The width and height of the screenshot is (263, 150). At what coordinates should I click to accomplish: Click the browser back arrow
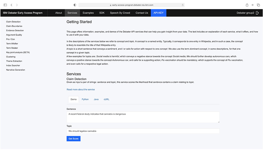[x=12, y=5]
